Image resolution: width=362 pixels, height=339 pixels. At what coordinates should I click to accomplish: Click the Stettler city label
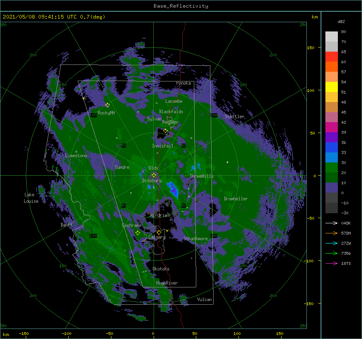tap(234, 116)
